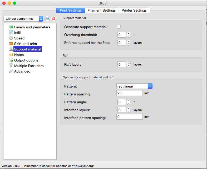
Task: Minimize the Slic3r window with yellow button
Action: coord(9,3)
